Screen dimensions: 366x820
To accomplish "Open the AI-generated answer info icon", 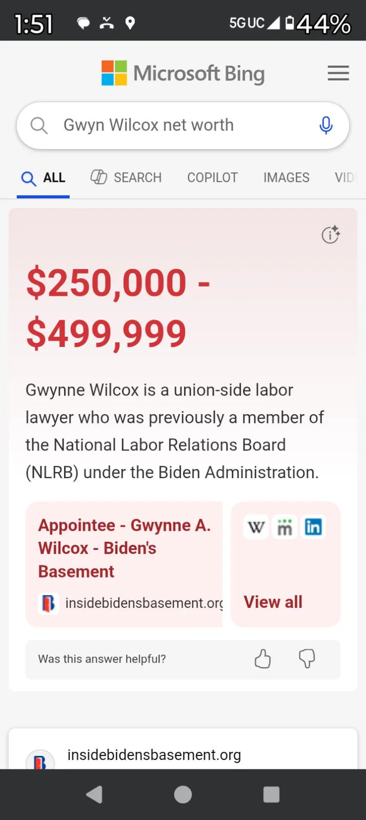I will point(331,234).
